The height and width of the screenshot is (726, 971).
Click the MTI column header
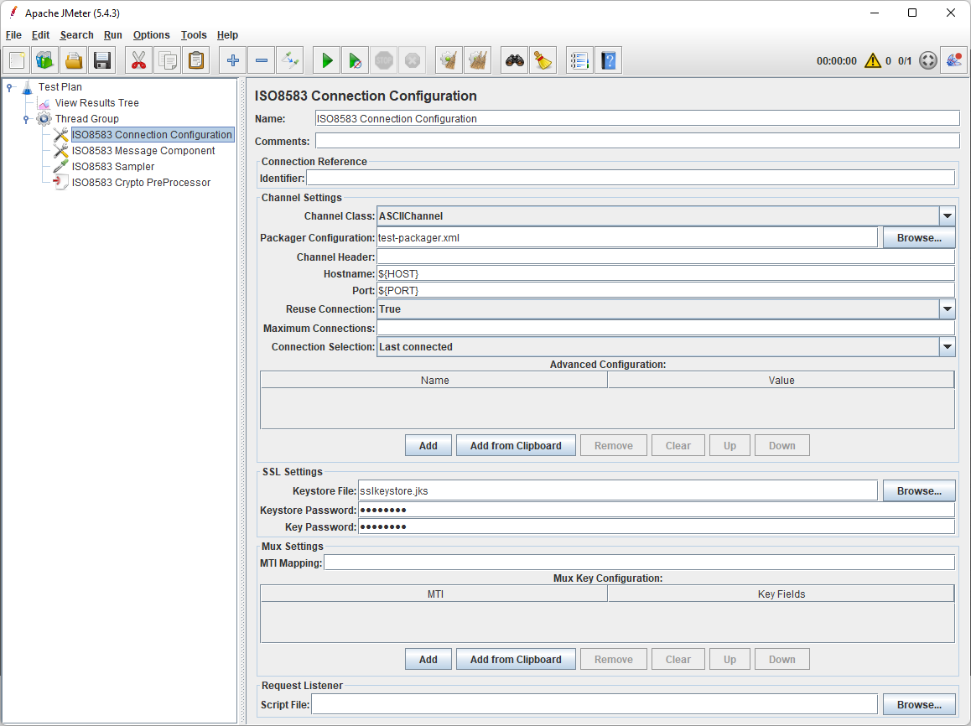click(434, 594)
